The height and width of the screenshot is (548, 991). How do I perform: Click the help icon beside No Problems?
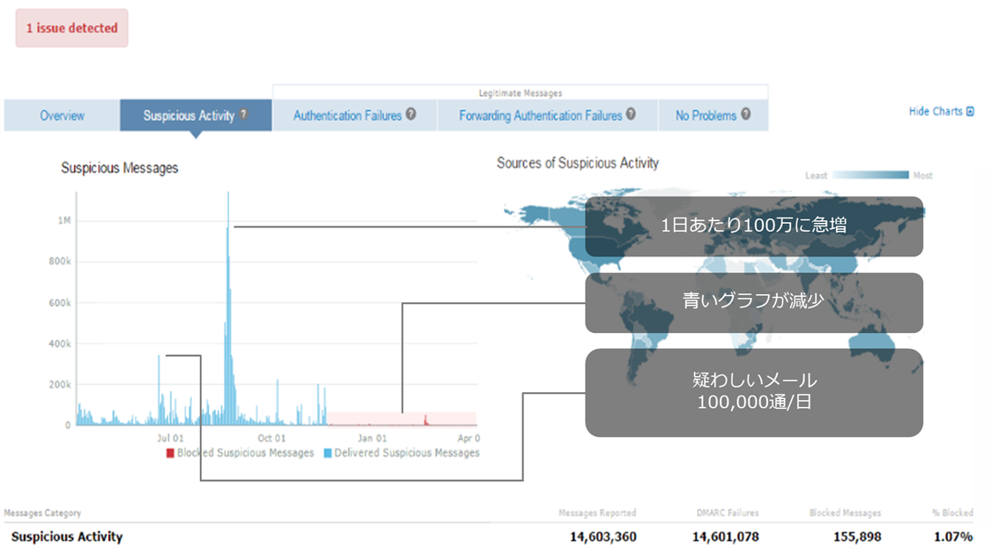tap(745, 115)
